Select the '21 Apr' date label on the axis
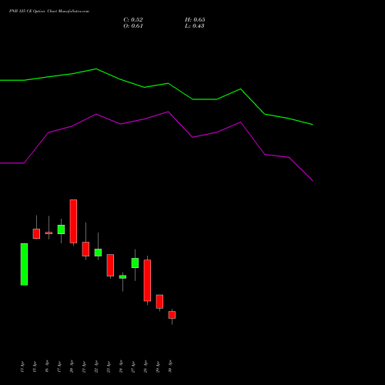Viewport: 385px width, 385px height. tap(84, 367)
